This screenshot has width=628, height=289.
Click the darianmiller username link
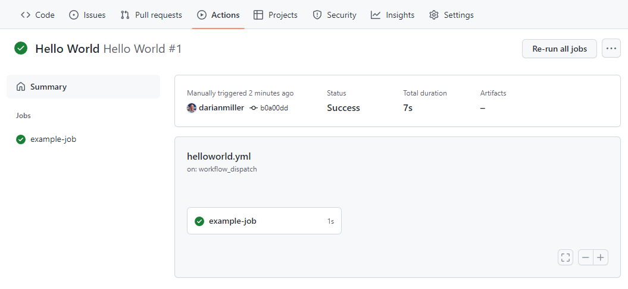pyautogui.click(x=221, y=108)
